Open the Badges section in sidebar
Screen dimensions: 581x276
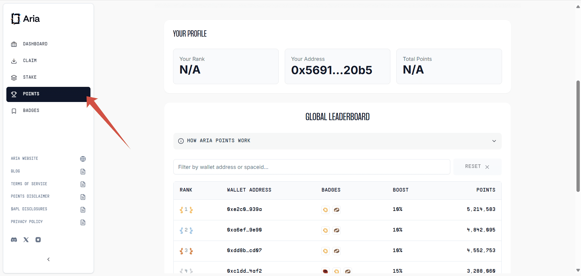coord(31,110)
